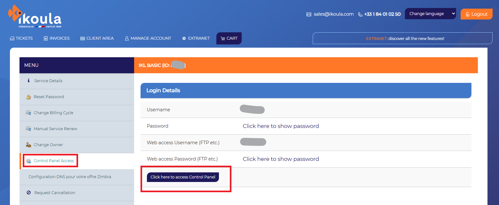
Task: Click the Ikoula logo
Action: coord(35,17)
